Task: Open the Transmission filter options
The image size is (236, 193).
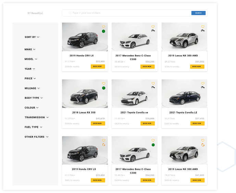Action: click(x=36, y=118)
